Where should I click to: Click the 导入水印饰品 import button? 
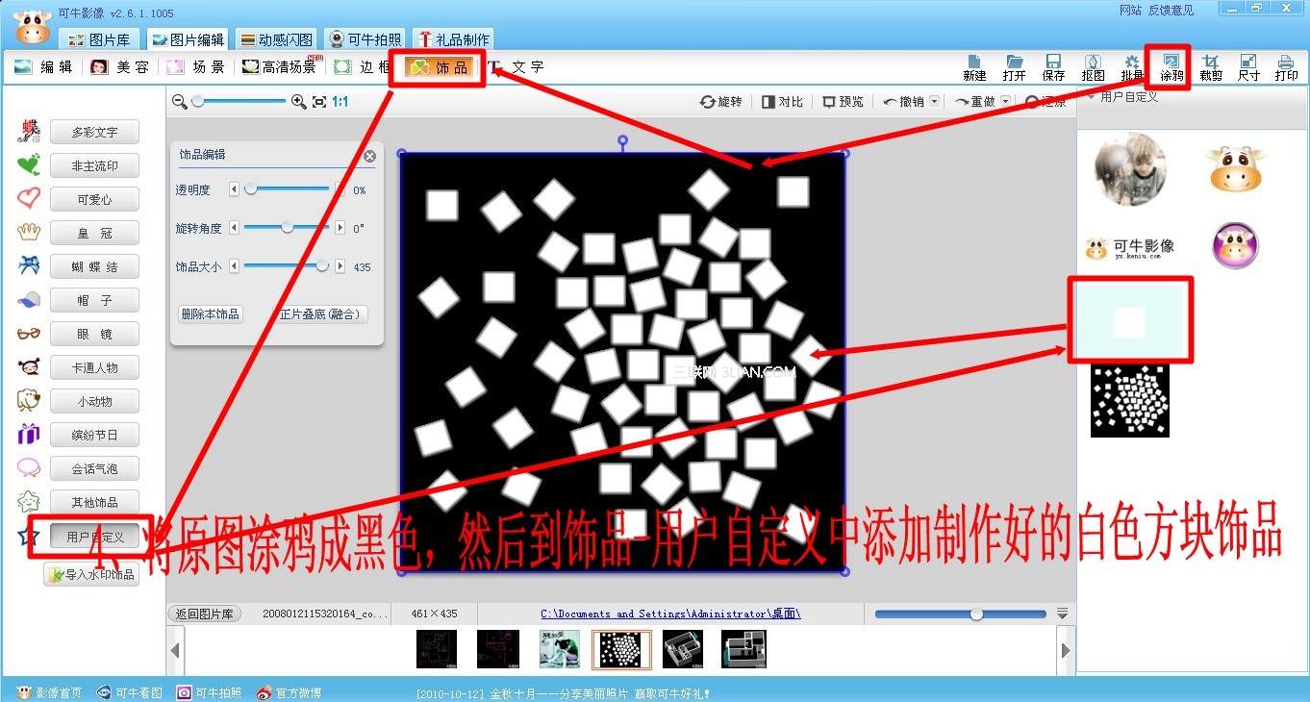point(92,575)
